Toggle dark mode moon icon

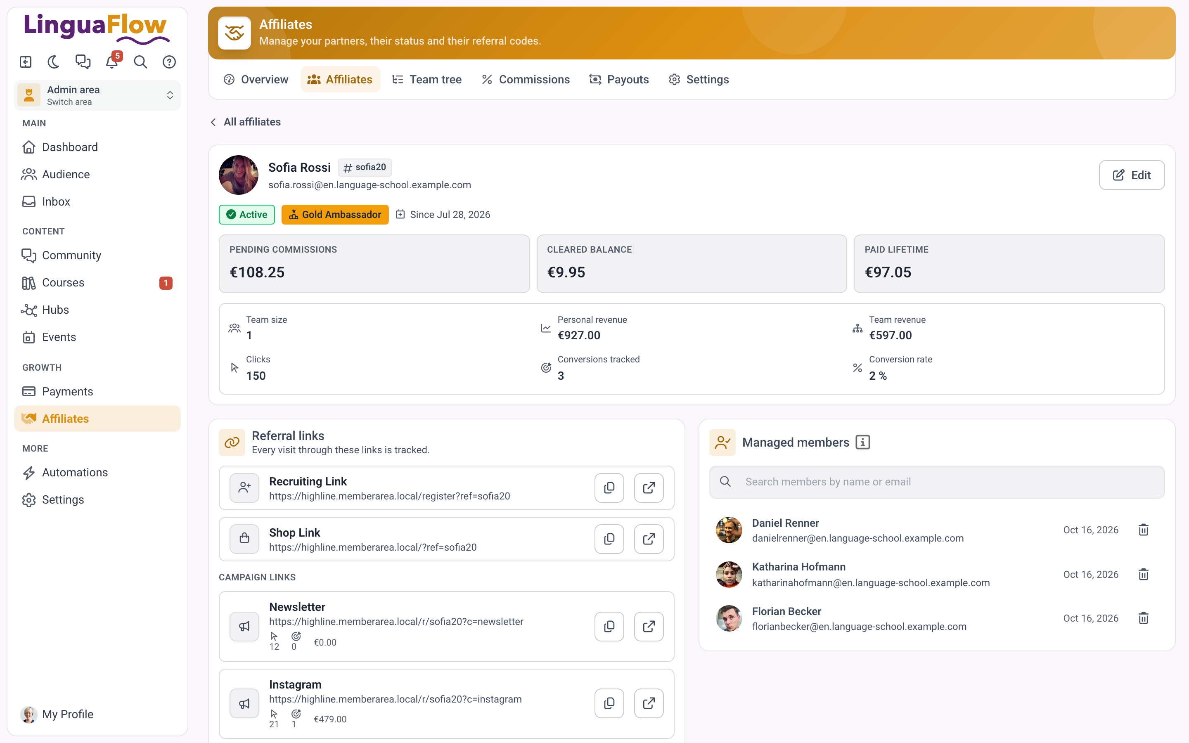tap(54, 62)
